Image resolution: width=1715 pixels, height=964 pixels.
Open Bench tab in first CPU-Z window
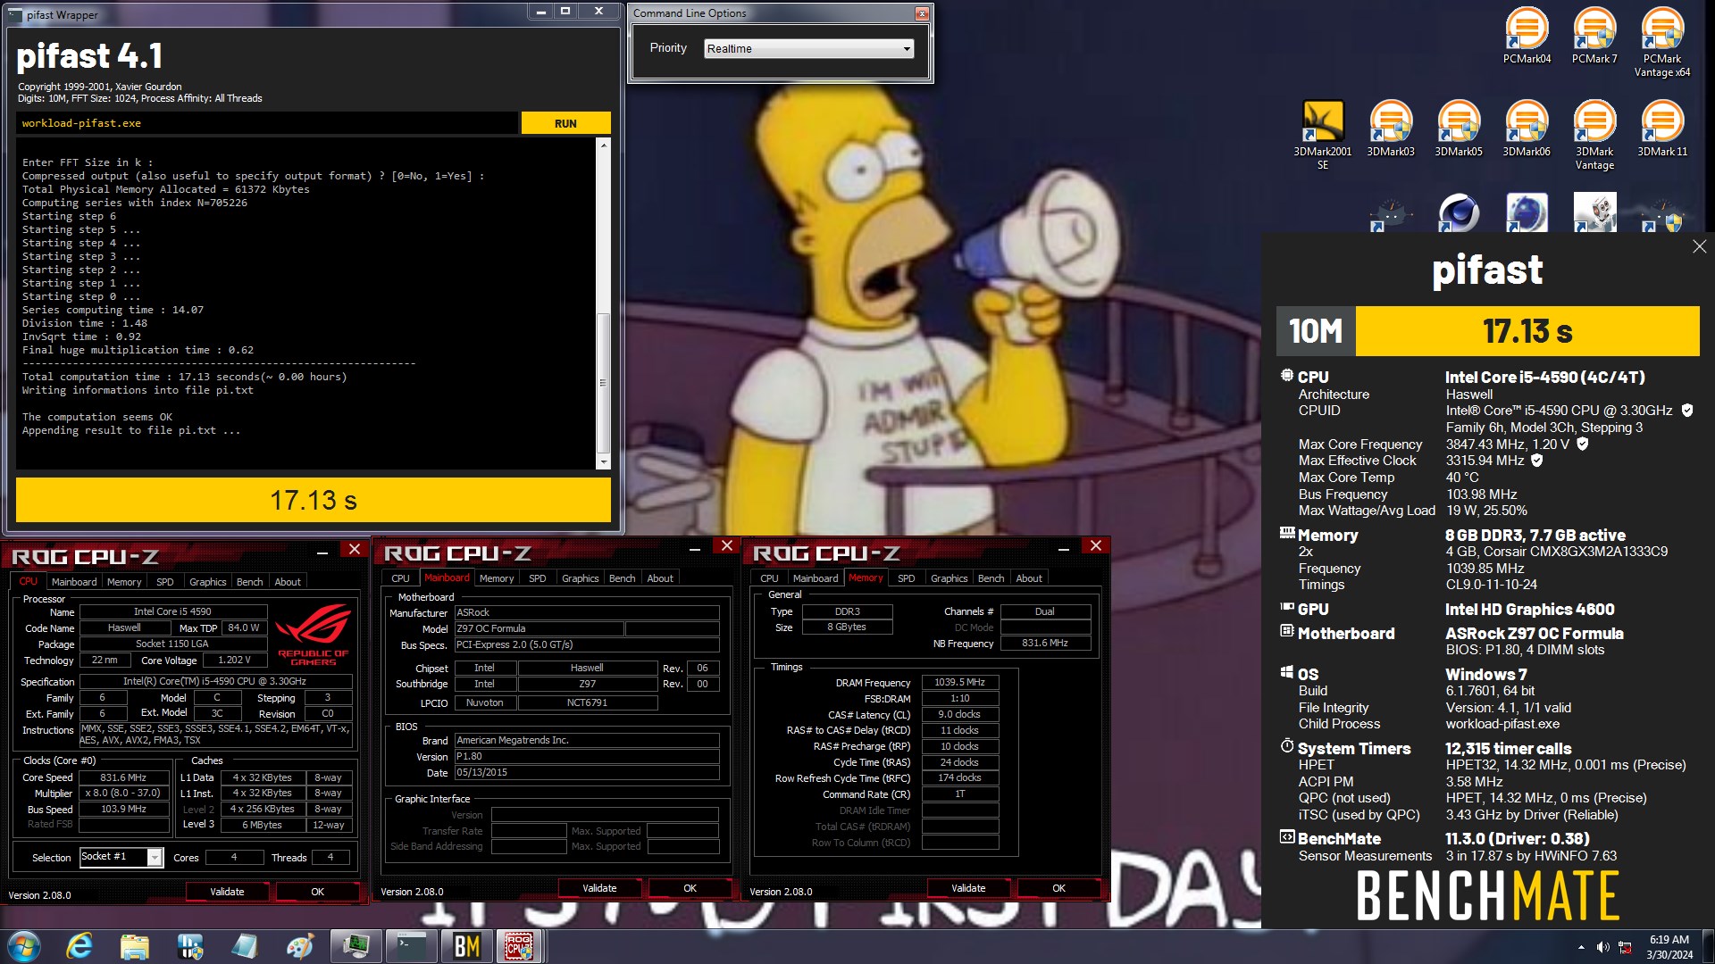pyautogui.click(x=249, y=582)
